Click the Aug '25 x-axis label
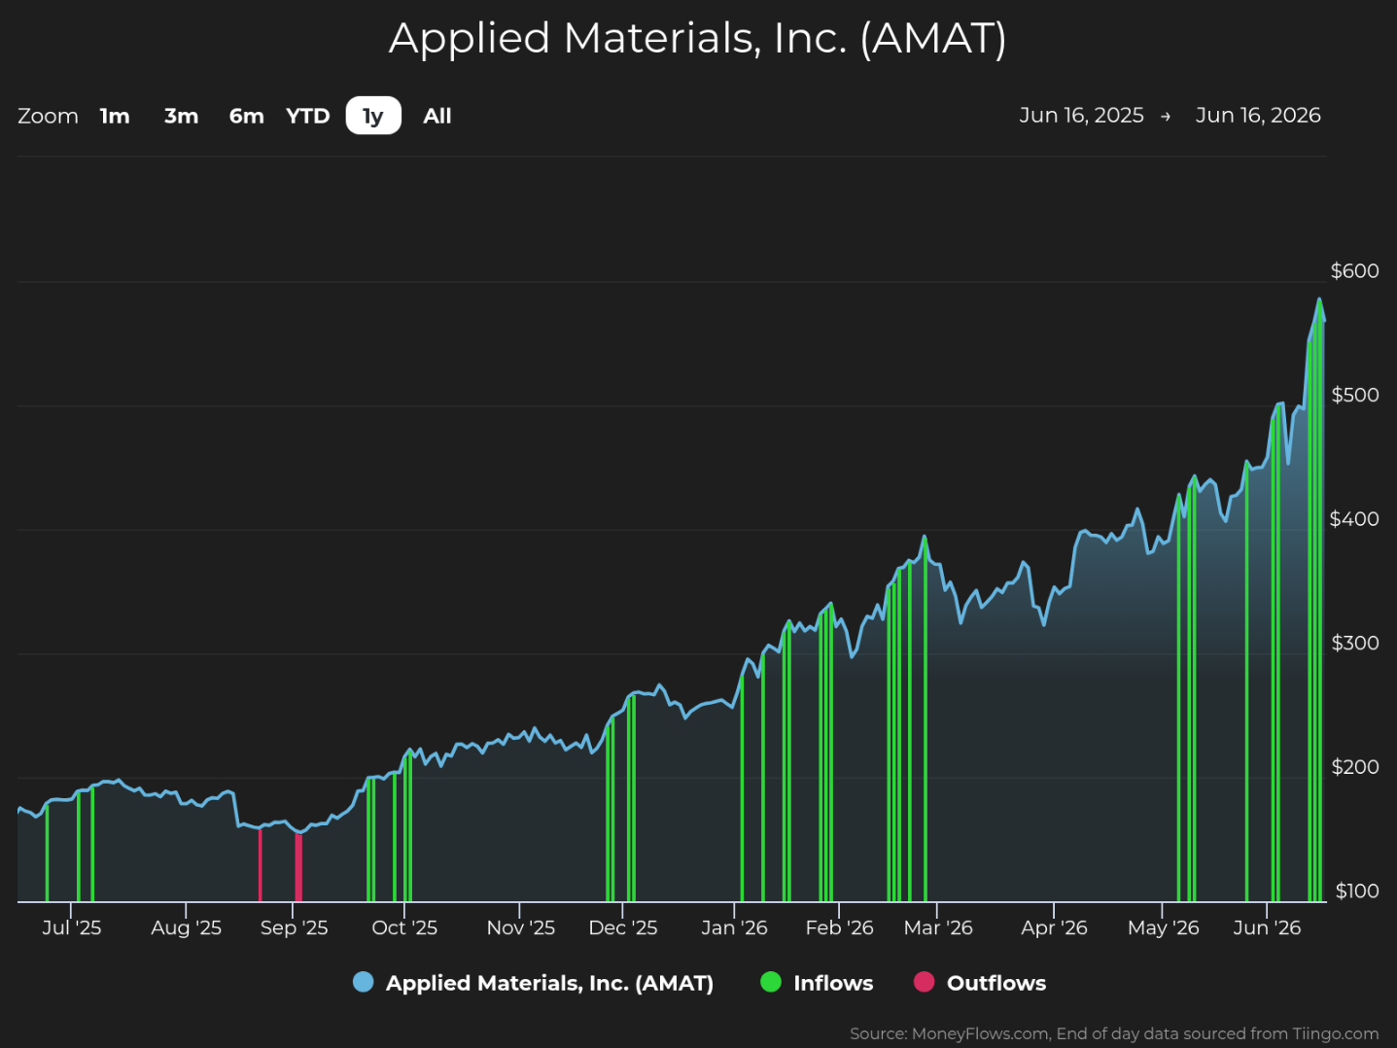The height and width of the screenshot is (1048, 1397). (x=186, y=927)
